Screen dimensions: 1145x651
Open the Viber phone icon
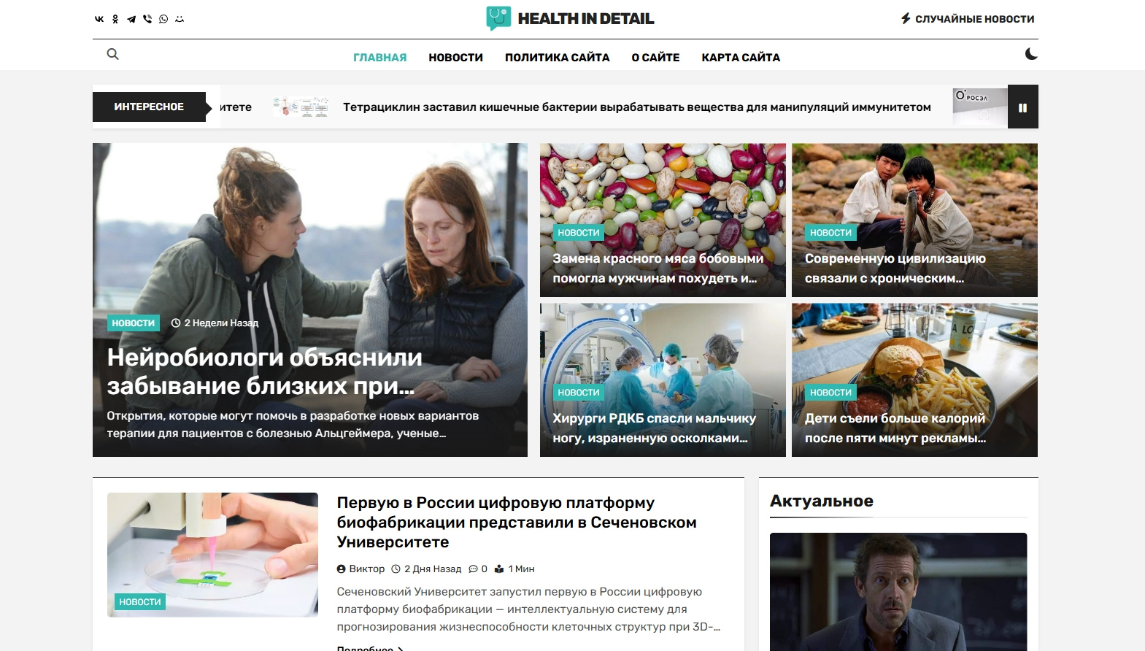click(147, 20)
